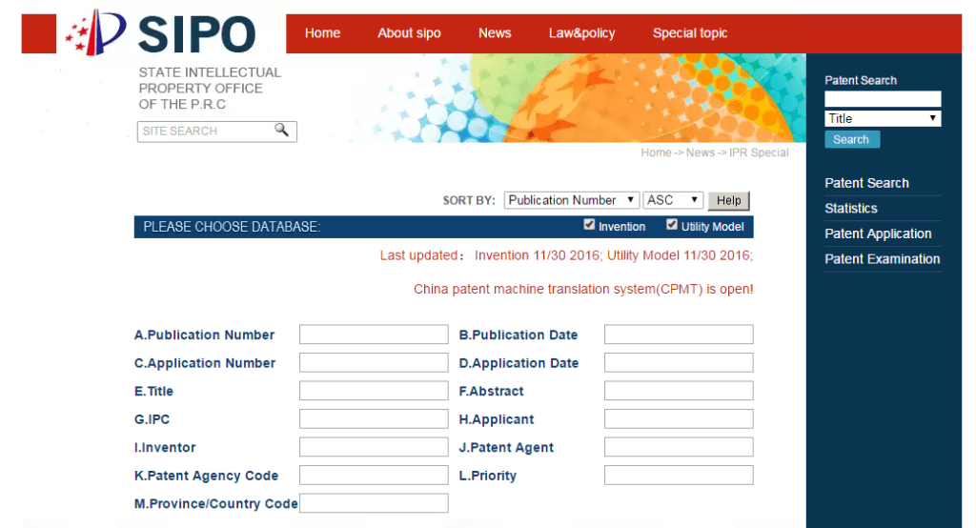The height and width of the screenshot is (528, 976).
Task: Click the sidebar Search button
Action: pos(851,139)
